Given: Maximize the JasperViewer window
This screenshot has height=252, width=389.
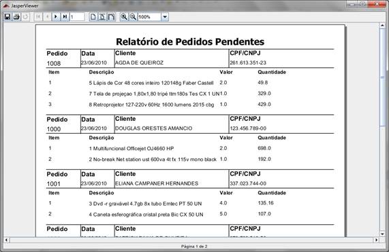Looking at the screenshot, I should coord(362,4).
